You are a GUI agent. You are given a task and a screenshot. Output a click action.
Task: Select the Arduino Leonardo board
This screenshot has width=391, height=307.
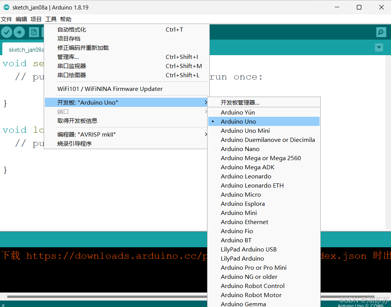tap(264, 177)
